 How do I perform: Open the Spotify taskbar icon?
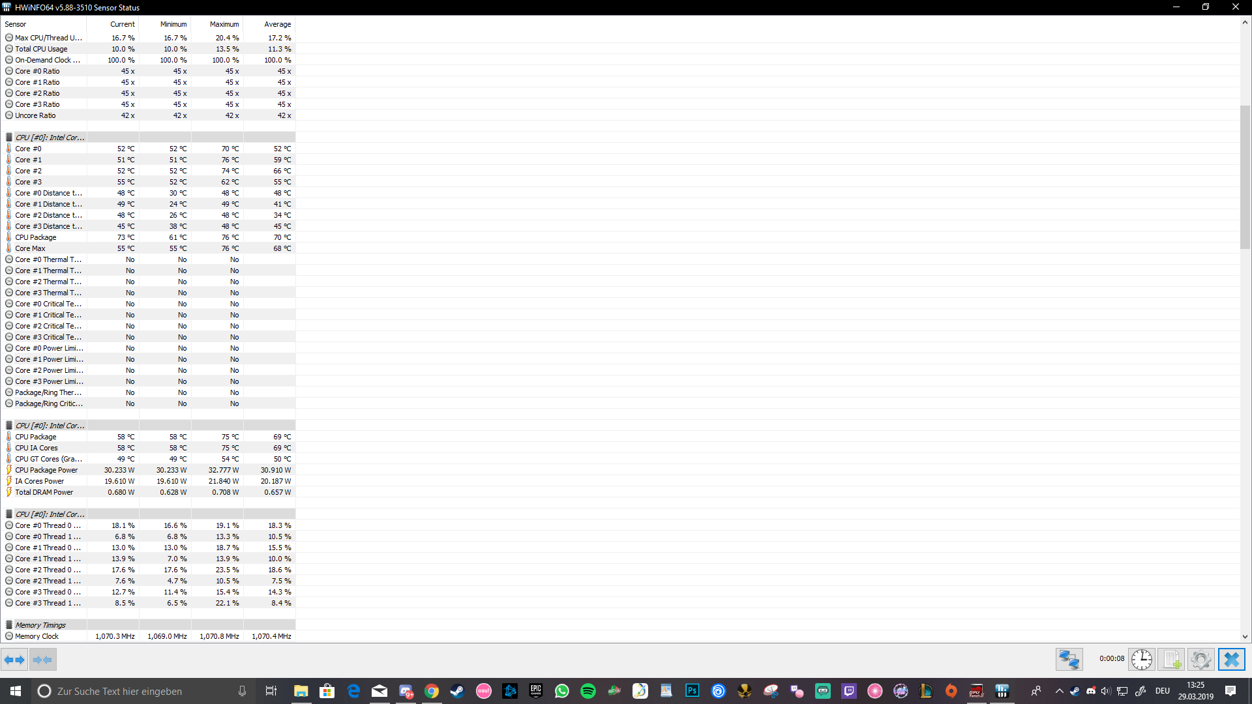pyautogui.click(x=588, y=691)
